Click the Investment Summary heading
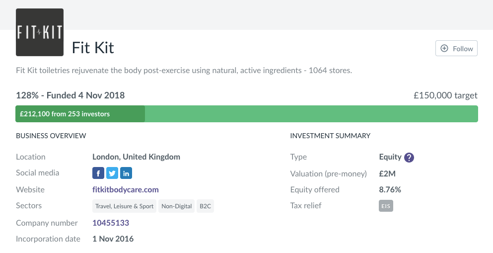The width and height of the screenshot is (493, 253). pos(330,136)
